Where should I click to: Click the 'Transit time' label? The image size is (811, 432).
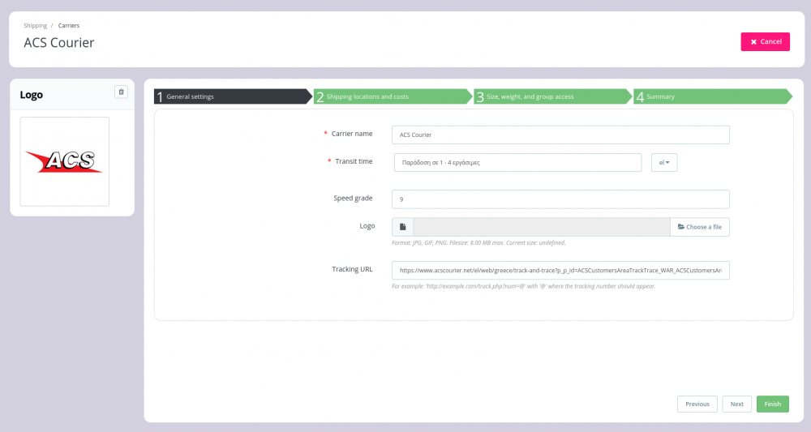[354, 161]
